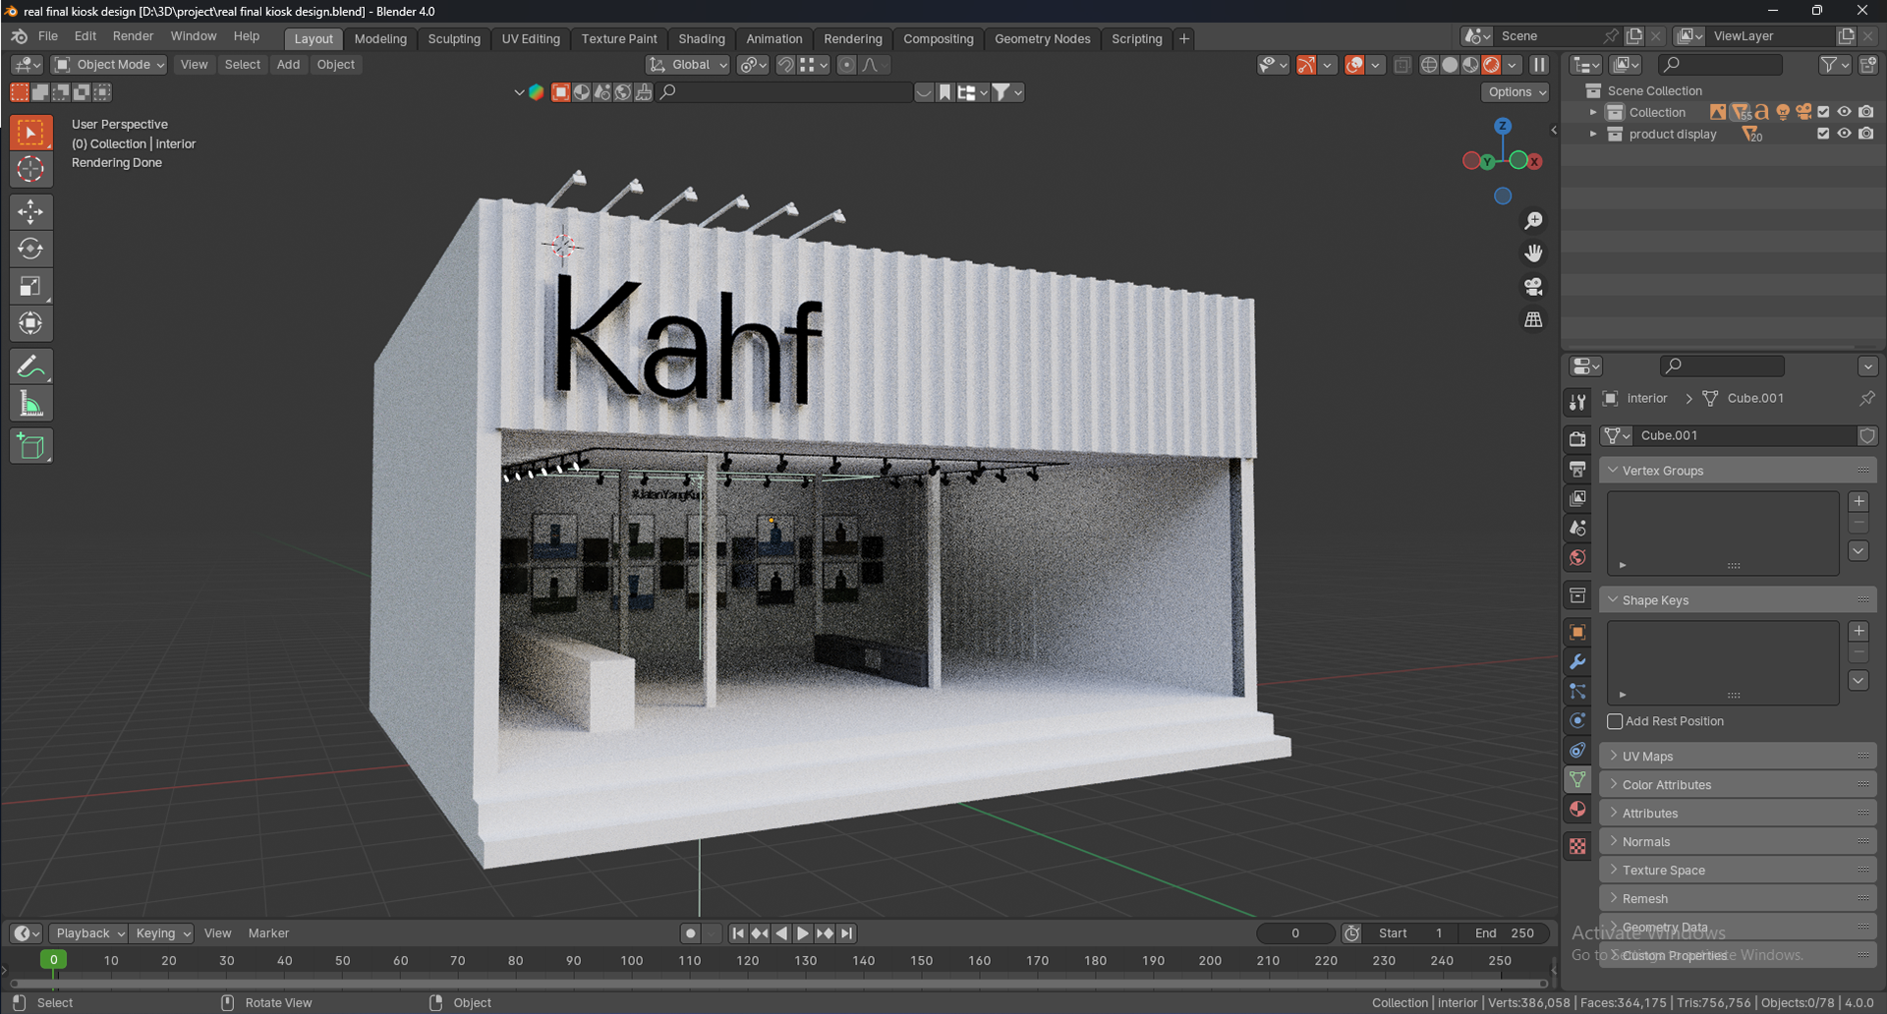Open the Render menu
Screen dimensions: 1887x1014
click(x=133, y=36)
